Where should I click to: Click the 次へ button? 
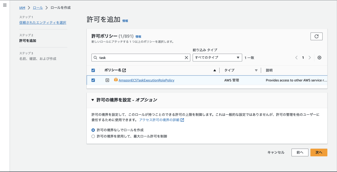(x=319, y=152)
